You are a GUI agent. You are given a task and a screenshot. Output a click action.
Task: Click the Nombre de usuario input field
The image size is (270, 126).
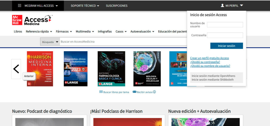coord(225,25)
